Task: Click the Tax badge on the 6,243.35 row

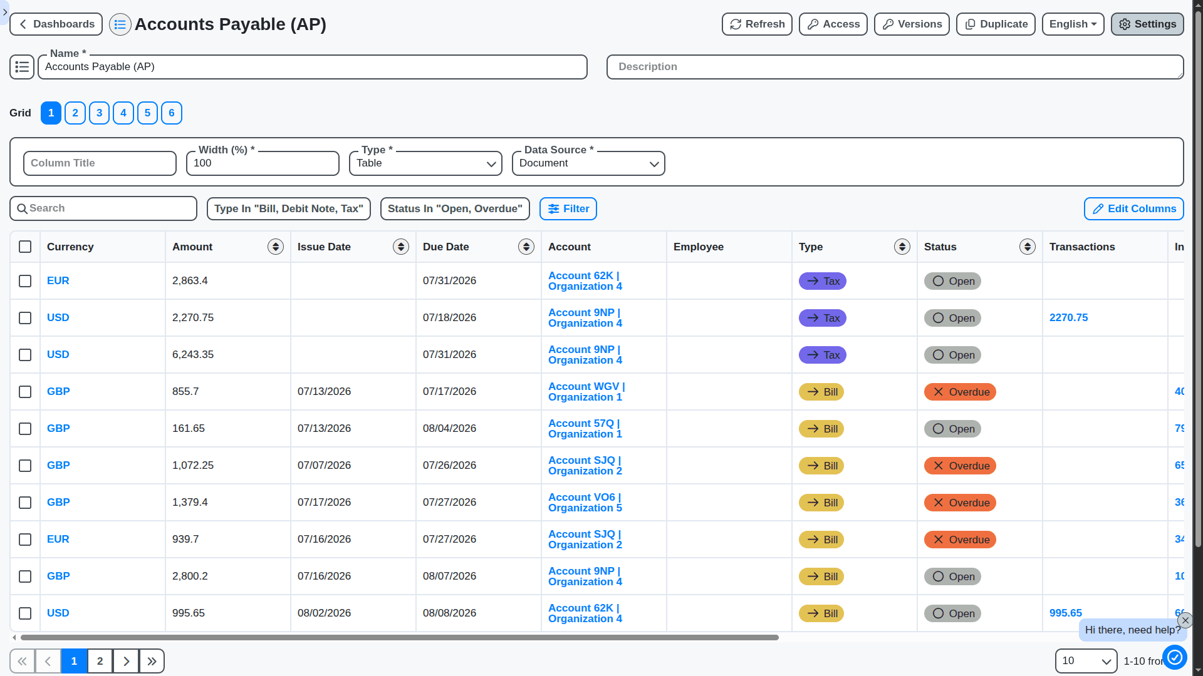Action: (x=822, y=355)
